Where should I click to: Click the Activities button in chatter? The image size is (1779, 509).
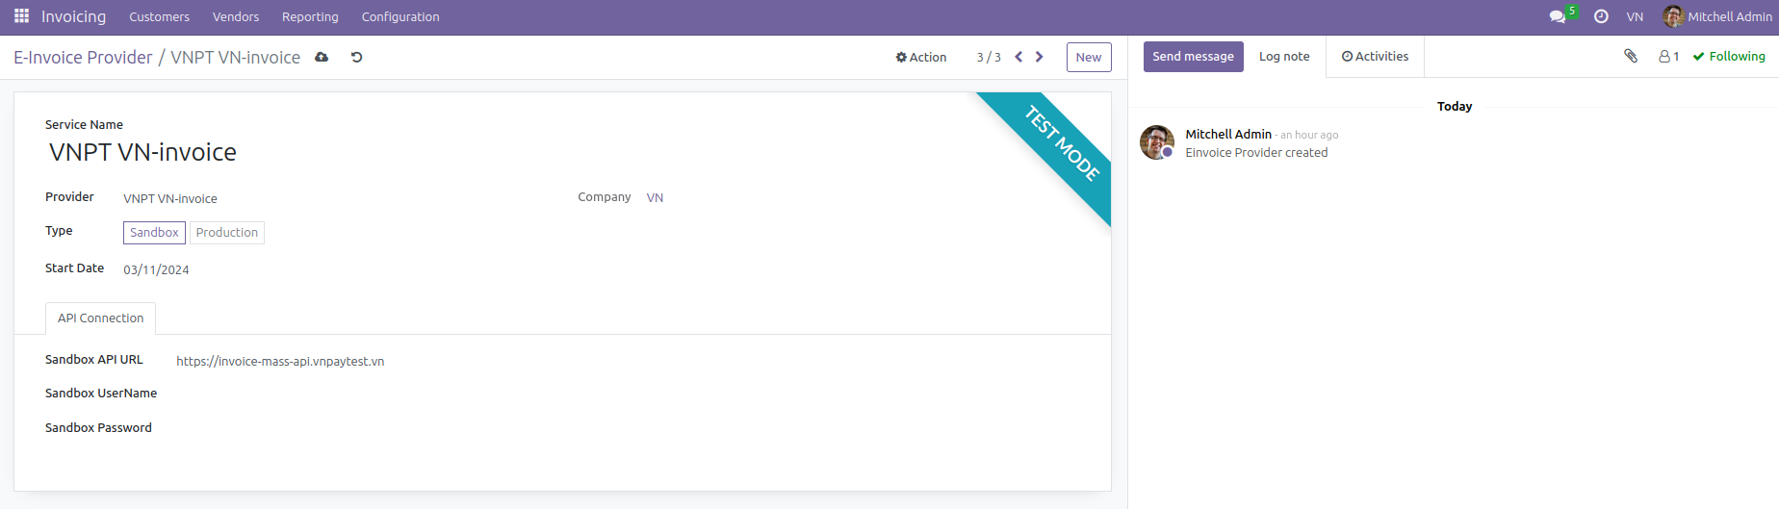(x=1375, y=57)
